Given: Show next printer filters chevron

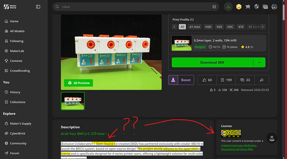Looking at the screenshot, I should tap(263, 27).
